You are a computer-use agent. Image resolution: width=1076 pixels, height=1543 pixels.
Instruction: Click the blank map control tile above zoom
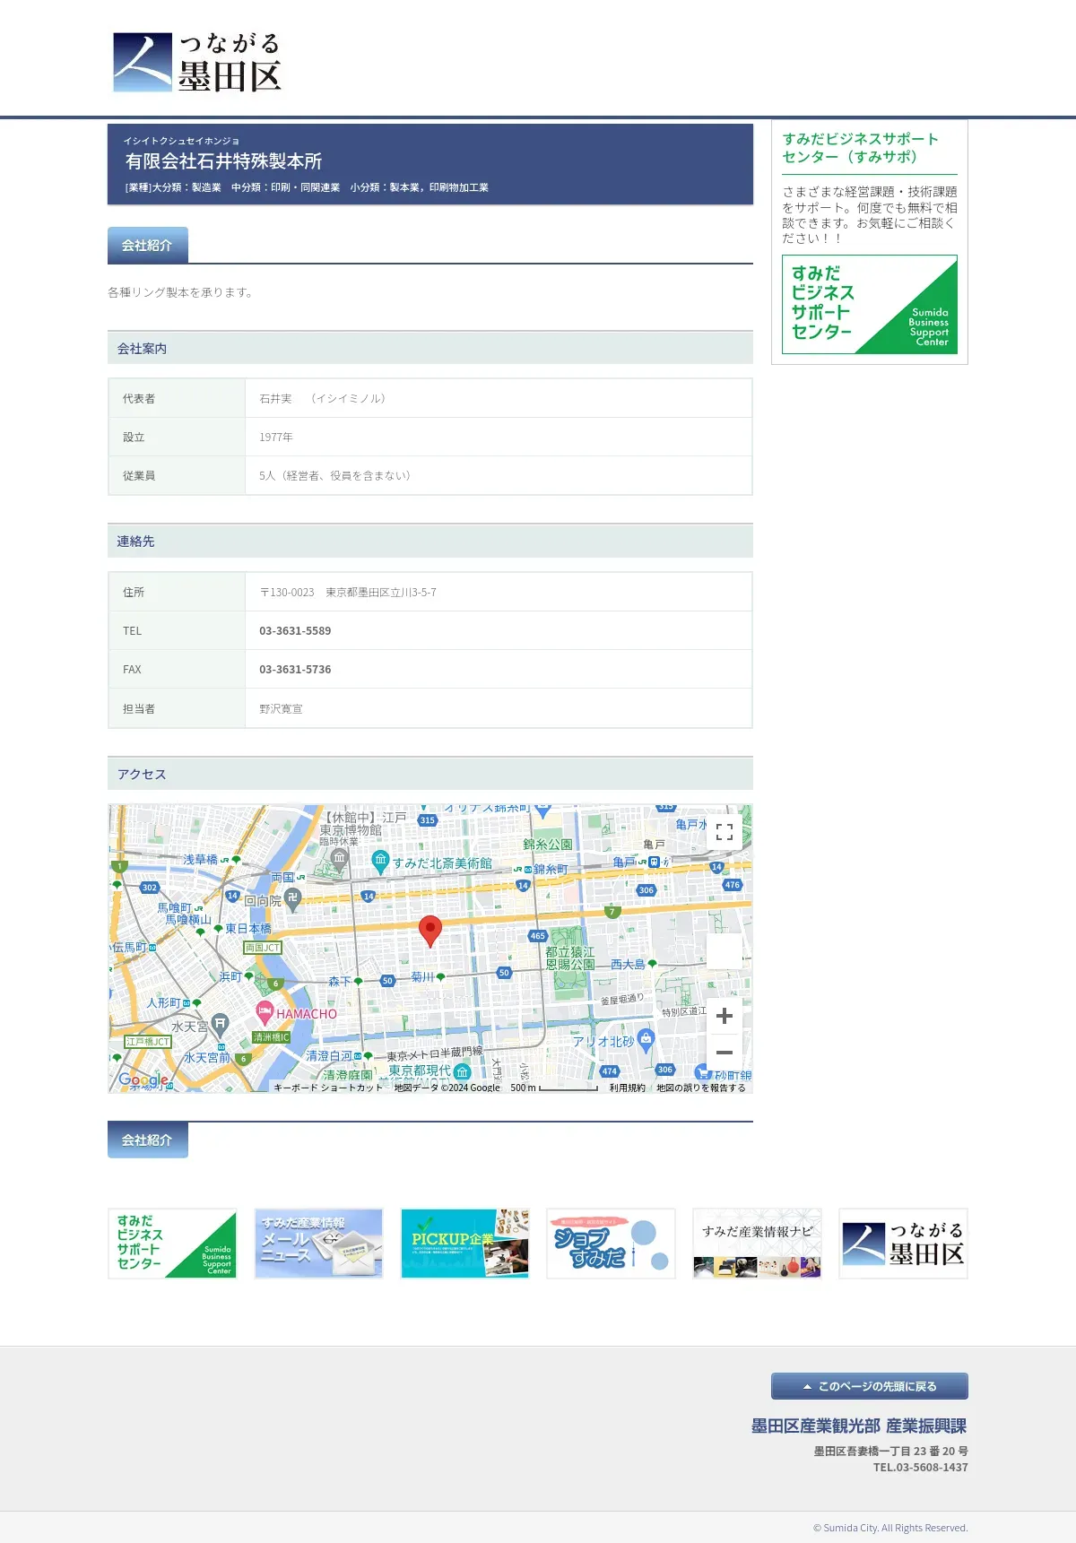(725, 951)
